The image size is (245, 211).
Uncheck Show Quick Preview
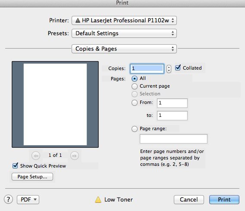point(15,166)
